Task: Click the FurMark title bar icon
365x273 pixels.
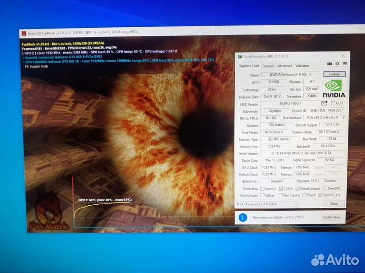Action: point(24,34)
